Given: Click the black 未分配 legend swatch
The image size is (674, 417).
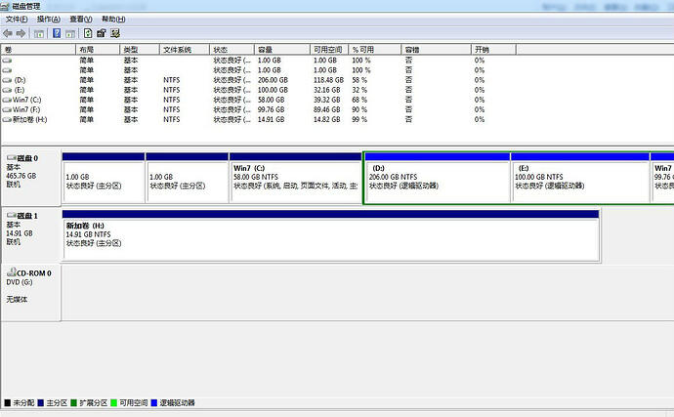Looking at the screenshot, I should [x=7, y=402].
